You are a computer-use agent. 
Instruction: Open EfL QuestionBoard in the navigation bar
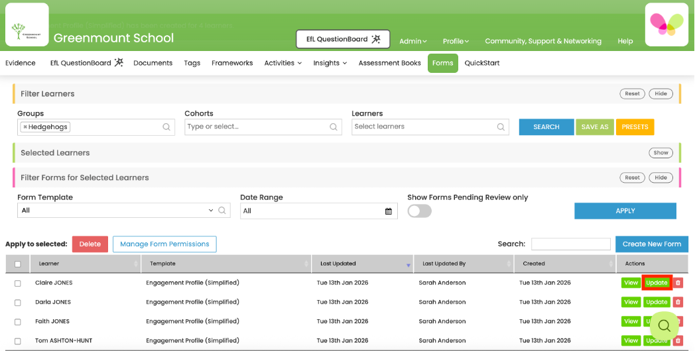86,63
